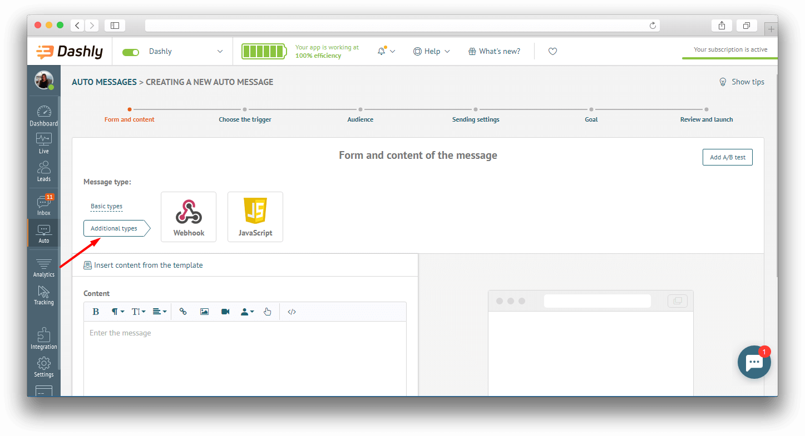Open the user property insert dropdown
Screen dimensions: 805x436
[247, 312]
